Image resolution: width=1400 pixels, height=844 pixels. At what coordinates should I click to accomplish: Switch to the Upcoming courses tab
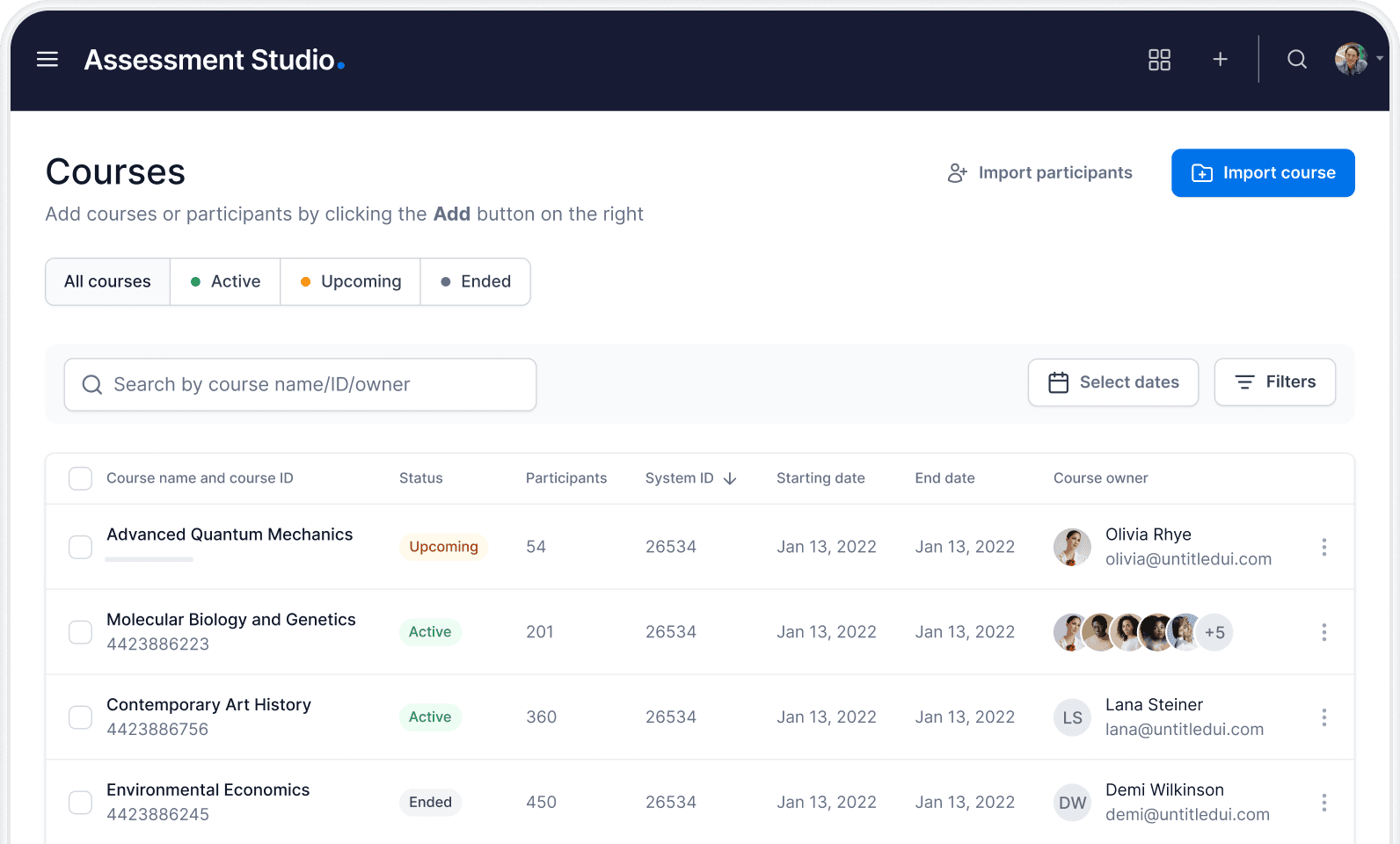pos(350,281)
